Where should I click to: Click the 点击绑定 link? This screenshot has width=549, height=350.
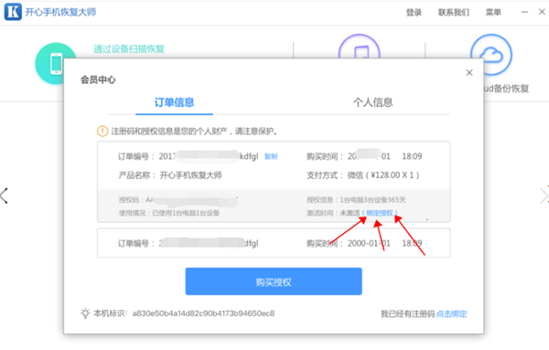coord(452,313)
